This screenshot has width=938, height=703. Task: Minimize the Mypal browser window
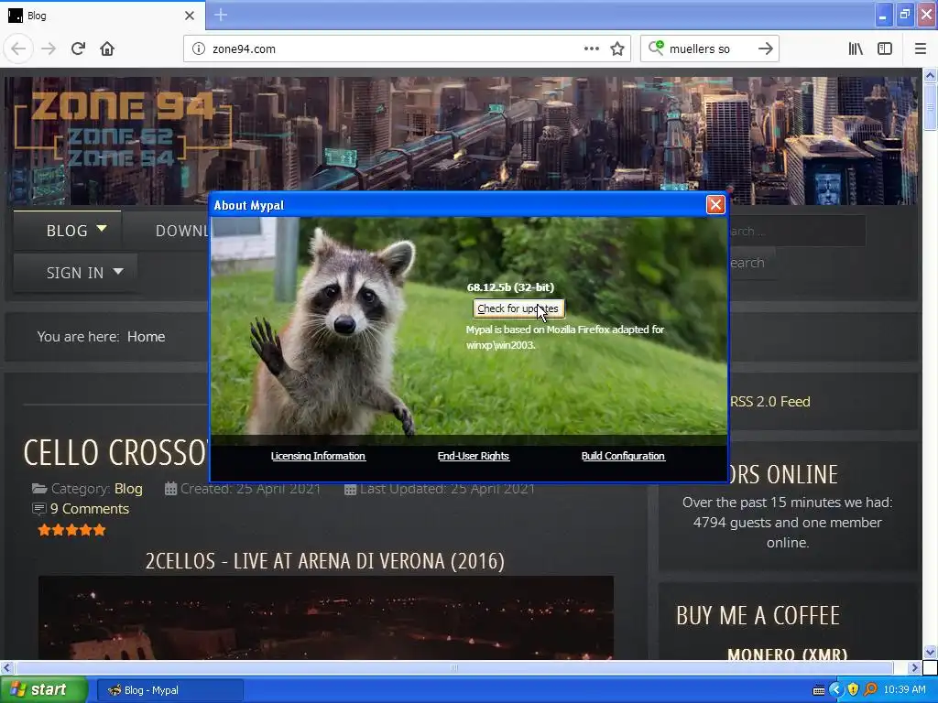coord(883,15)
